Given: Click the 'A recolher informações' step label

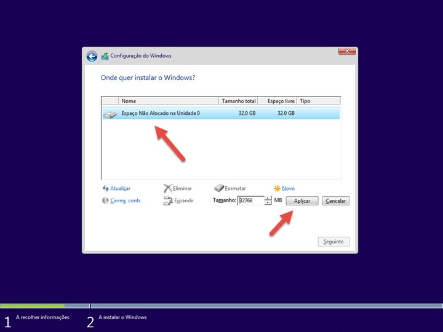Looking at the screenshot, I should [42, 317].
